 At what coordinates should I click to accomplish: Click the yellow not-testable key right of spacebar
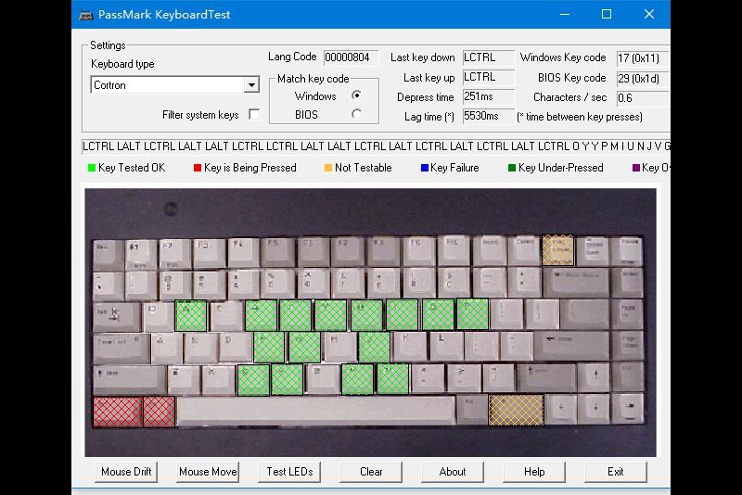point(517,410)
